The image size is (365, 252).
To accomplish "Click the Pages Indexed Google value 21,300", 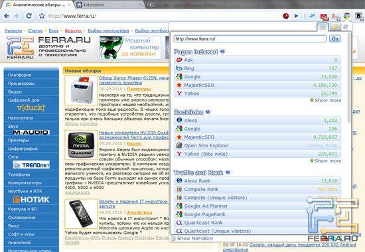I will (329, 76).
